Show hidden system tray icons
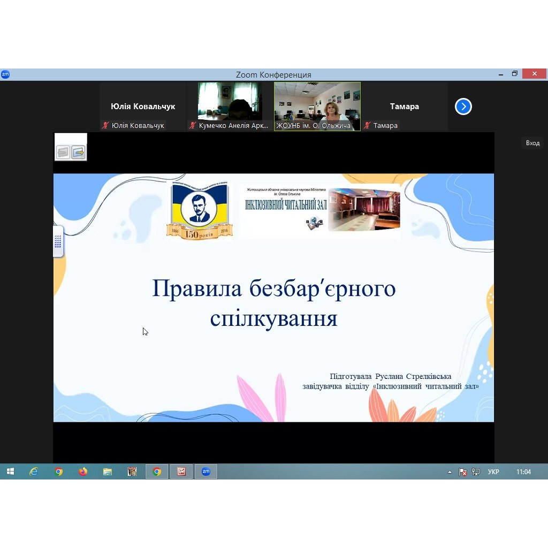The height and width of the screenshot is (548, 548). pyautogui.click(x=450, y=472)
